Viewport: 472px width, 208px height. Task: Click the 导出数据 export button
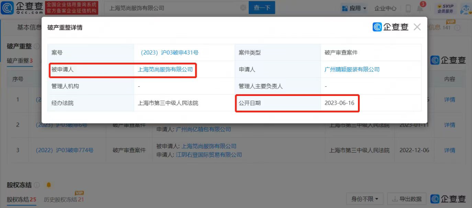pyautogui.click(x=407, y=199)
